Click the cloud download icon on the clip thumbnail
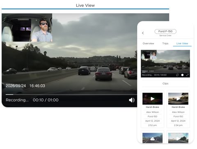 tap(152, 139)
